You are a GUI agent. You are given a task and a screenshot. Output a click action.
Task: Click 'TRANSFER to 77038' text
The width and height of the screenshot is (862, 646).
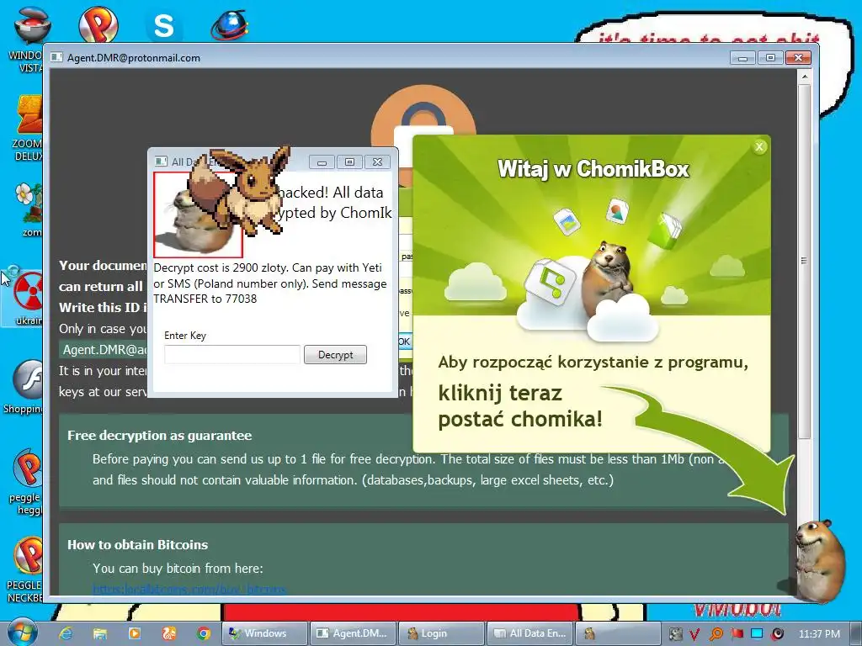[205, 299]
